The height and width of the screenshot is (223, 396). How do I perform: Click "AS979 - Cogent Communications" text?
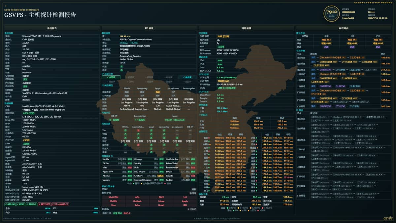pyautogui.click(x=136, y=39)
